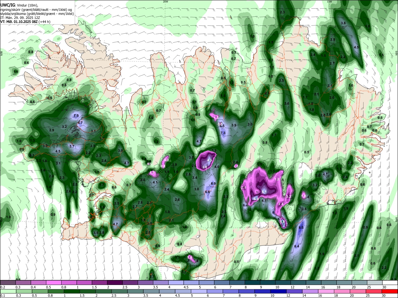Click the '20W' longitude label

click(x=165, y=2)
